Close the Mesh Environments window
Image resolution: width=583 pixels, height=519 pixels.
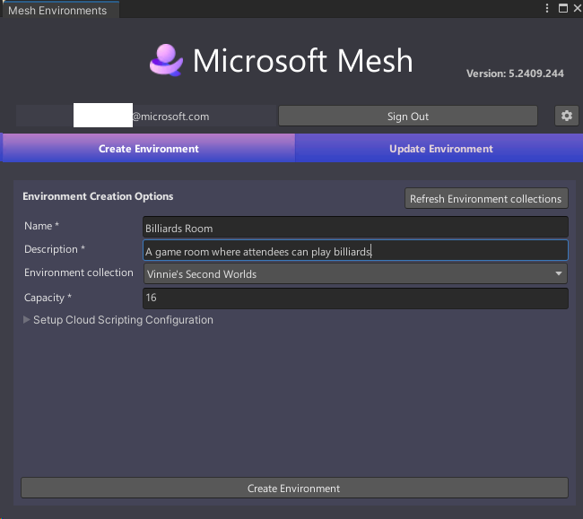click(578, 8)
